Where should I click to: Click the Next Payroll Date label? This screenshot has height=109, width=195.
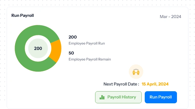coord(121,84)
